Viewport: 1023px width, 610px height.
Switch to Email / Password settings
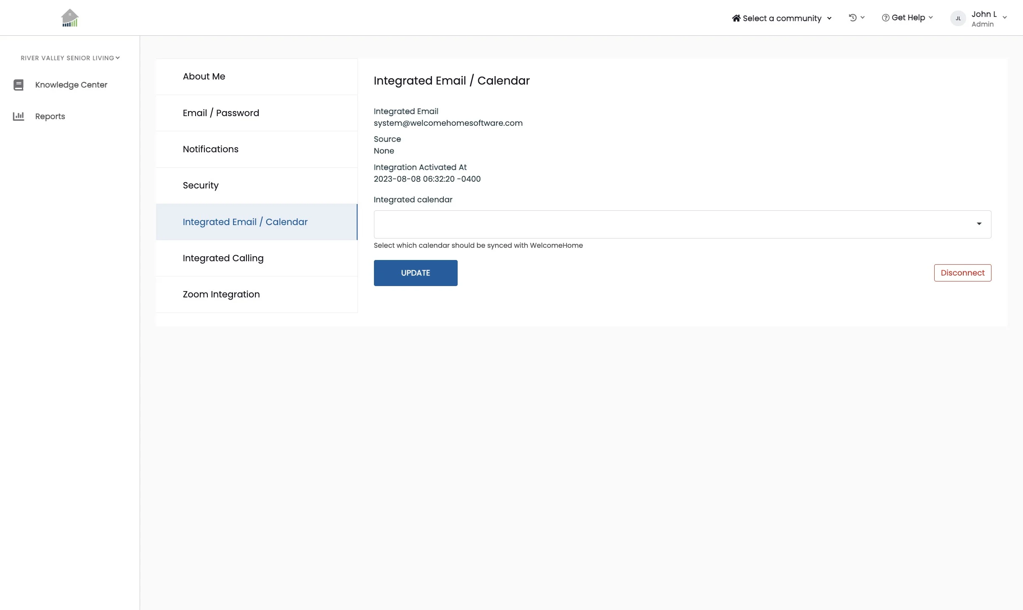click(x=221, y=113)
